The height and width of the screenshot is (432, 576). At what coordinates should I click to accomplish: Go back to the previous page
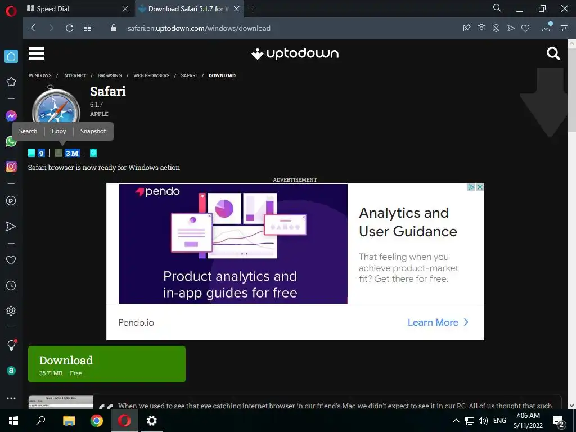click(x=33, y=28)
